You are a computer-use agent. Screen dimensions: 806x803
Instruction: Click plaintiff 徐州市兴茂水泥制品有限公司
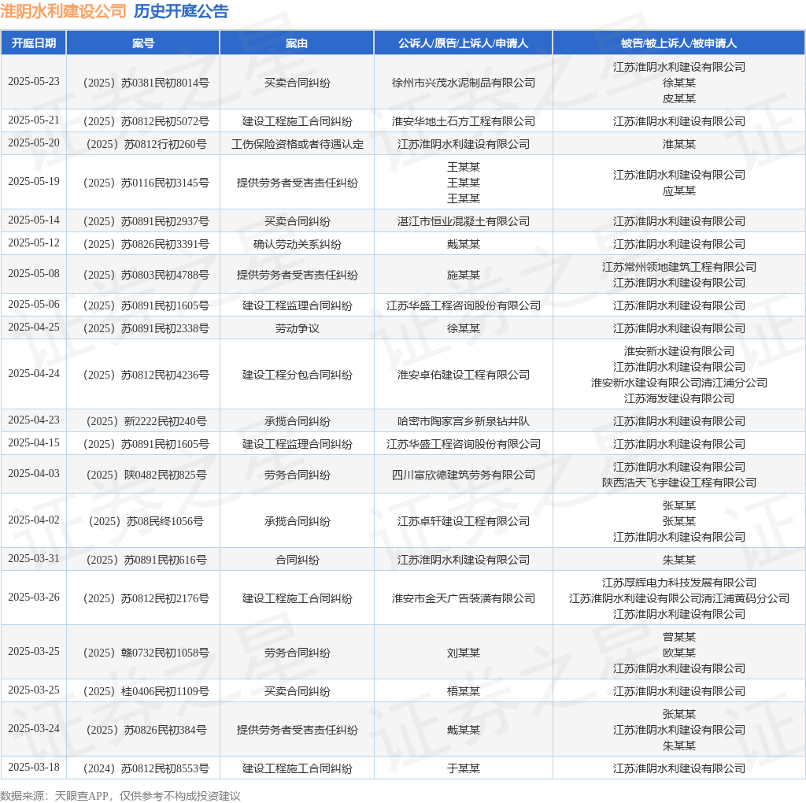pos(463,83)
